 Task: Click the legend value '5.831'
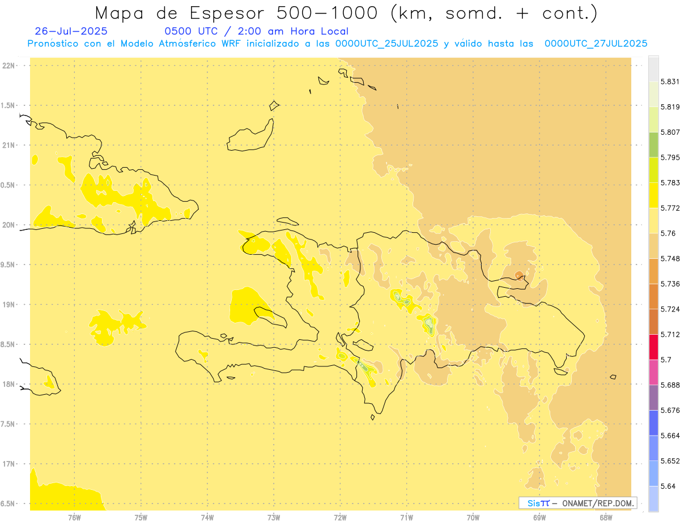670,82
